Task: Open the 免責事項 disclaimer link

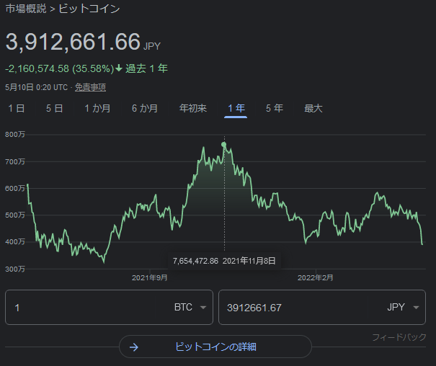Action: (x=90, y=88)
